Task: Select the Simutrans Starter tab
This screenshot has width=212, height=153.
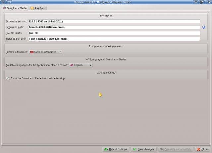Action: click(15, 8)
